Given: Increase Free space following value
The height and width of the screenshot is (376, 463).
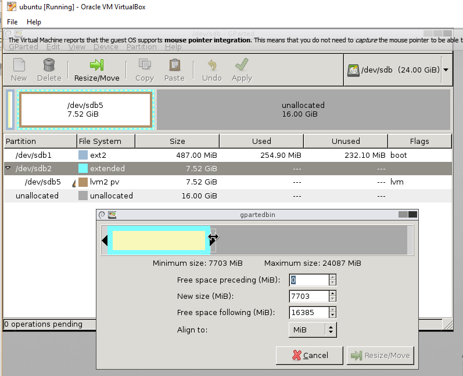Looking at the screenshot, I should point(332,310).
